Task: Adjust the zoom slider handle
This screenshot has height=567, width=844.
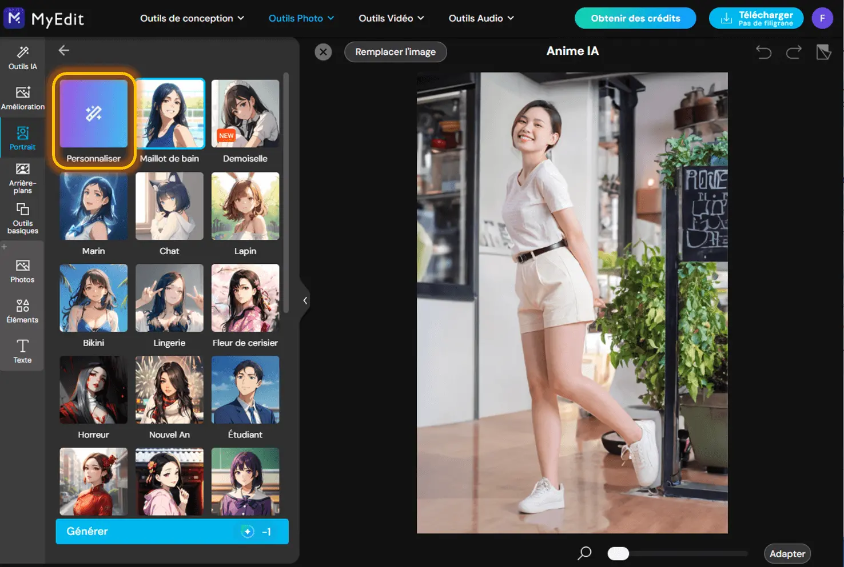Action: coord(618,553)
